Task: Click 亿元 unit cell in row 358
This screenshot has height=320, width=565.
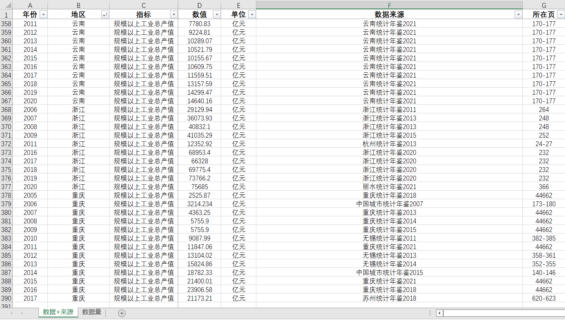Action: point(238,23)
